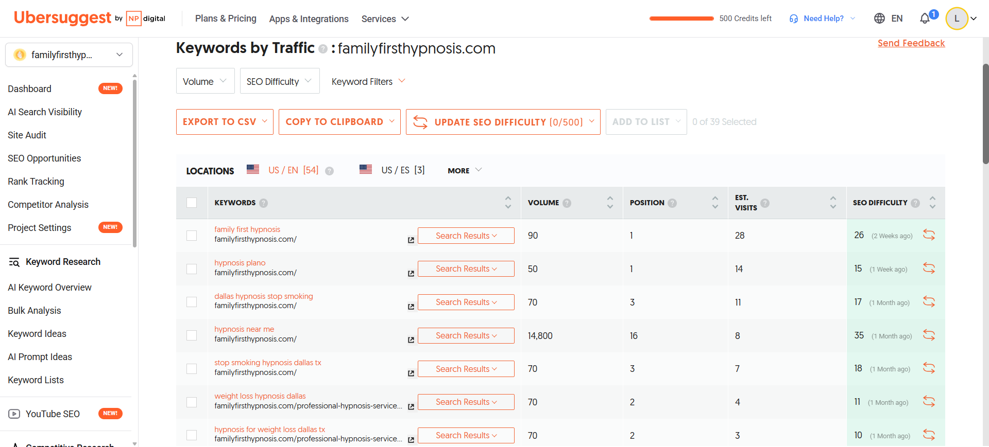989x447 pixels.
Task: Refresh SEO difficulty for weight loss hypnosis dallas
Action: click(x=929, y=402)
